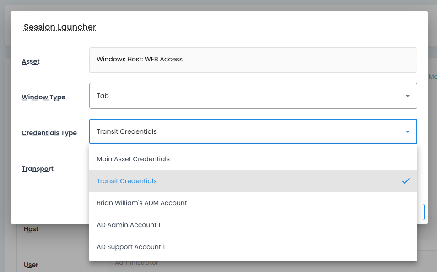
Task: Click the Transport label
Action: (x=38, y=169)
